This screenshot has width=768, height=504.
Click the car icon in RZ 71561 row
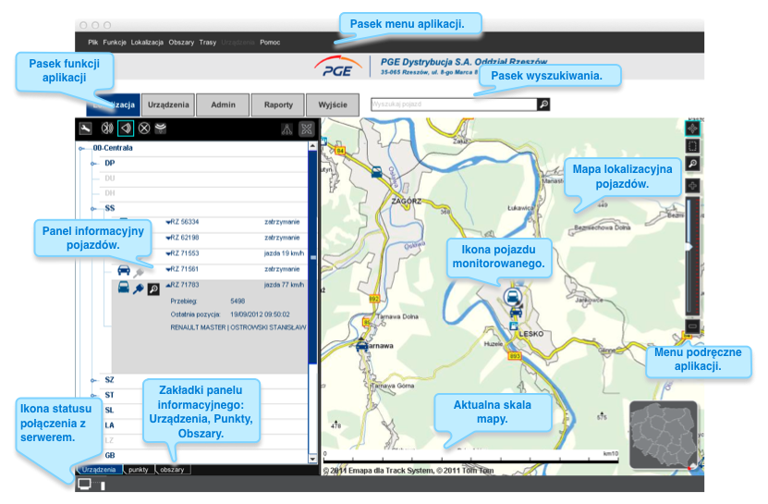(x=124, y=271)
